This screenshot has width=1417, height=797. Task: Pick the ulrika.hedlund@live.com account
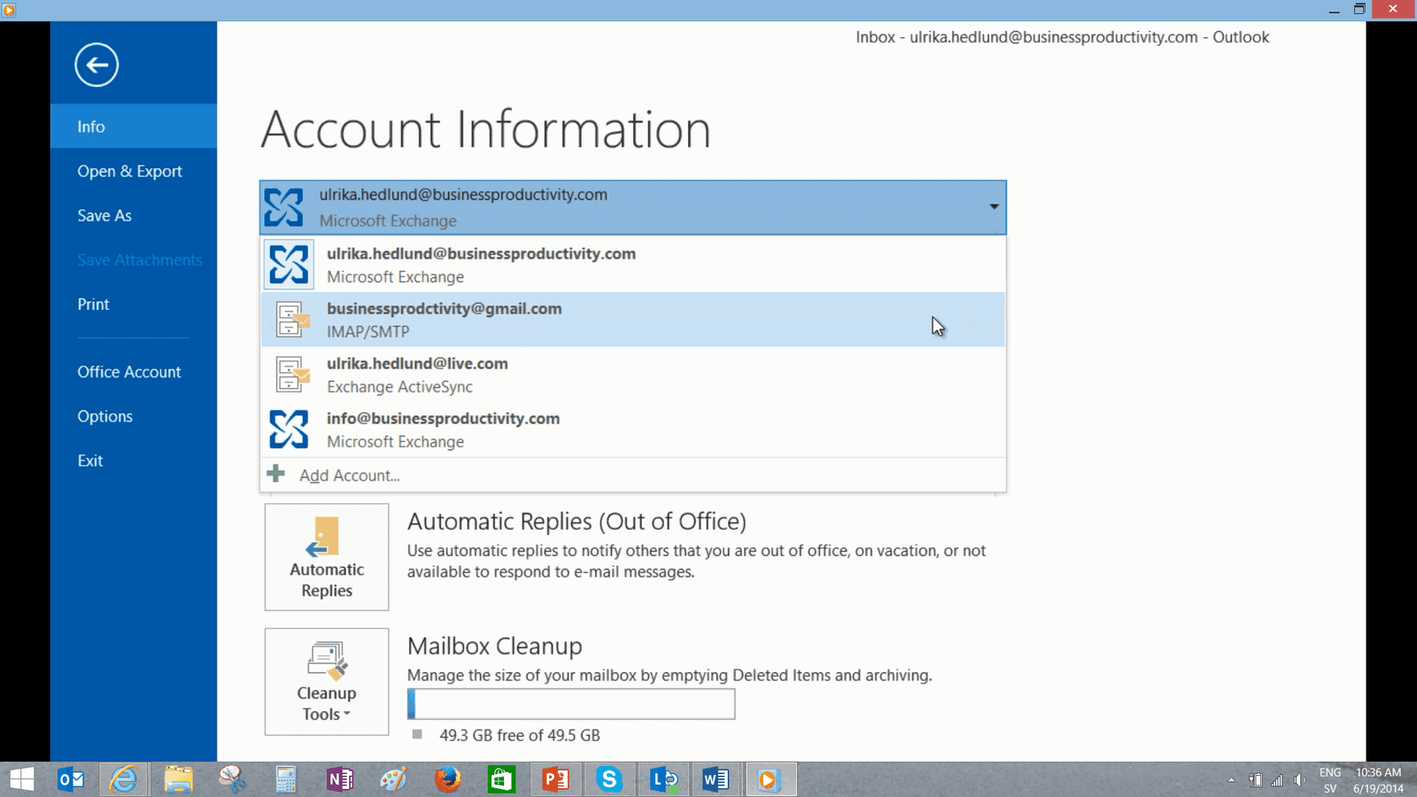point(633,375)
